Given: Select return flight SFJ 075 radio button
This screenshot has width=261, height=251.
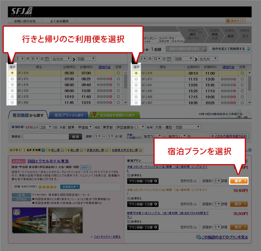Looking at the screenshot, I should 136,73.
